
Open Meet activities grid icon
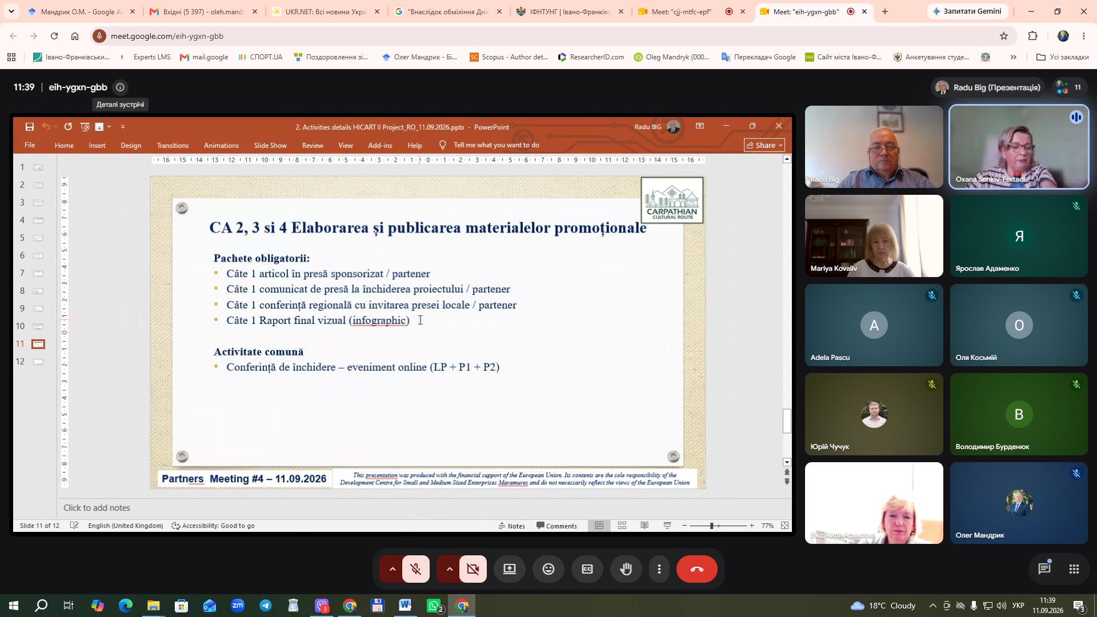click(1074, 569)
